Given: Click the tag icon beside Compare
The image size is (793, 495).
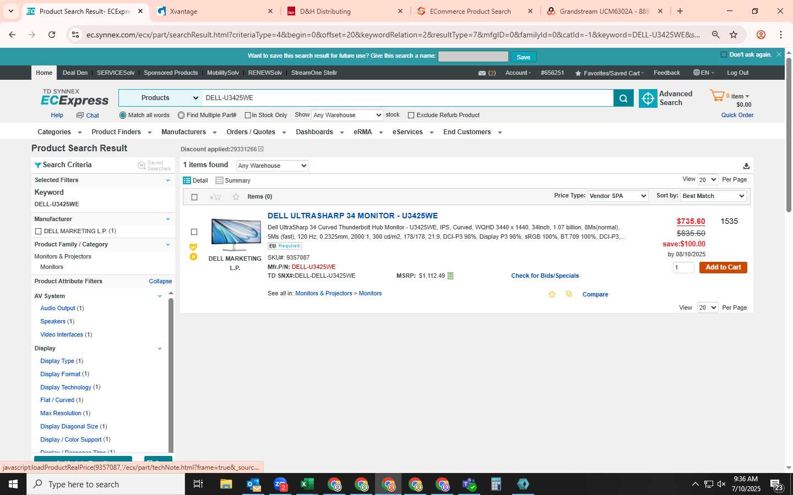Looking at the screenshot, I should (x=569, y=294).
